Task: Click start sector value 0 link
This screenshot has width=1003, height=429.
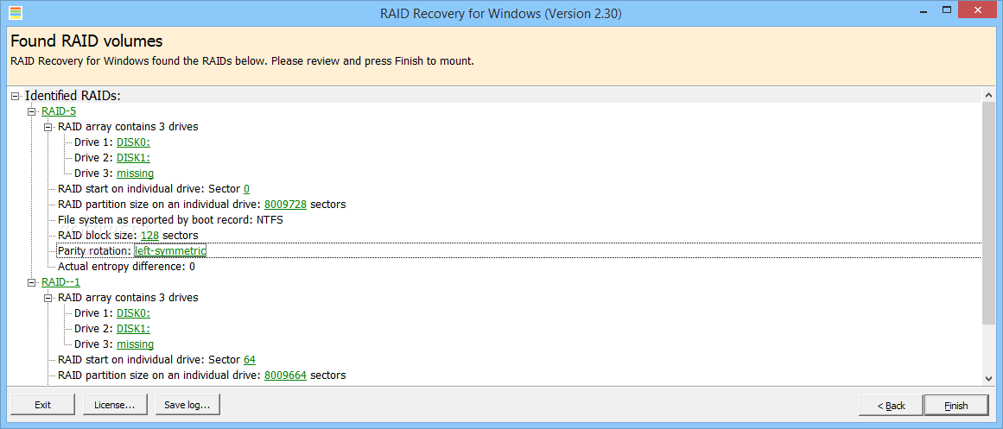Action: (x=246, y=189)
